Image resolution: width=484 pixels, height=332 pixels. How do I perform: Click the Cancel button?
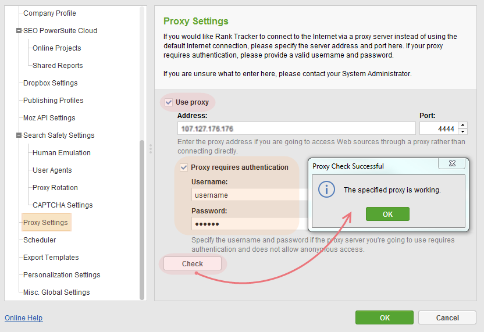point(447,318)
